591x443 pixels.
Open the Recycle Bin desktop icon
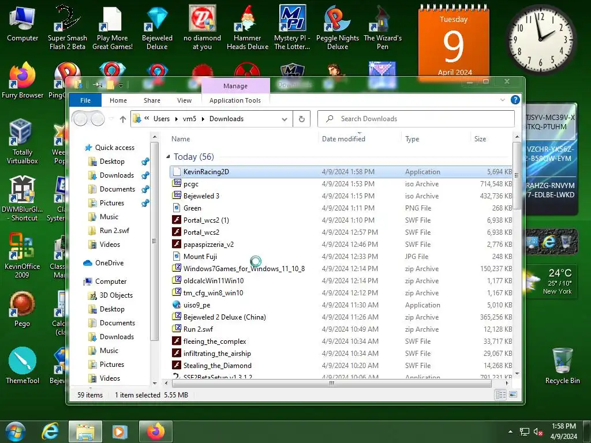(x=562, y=366)
